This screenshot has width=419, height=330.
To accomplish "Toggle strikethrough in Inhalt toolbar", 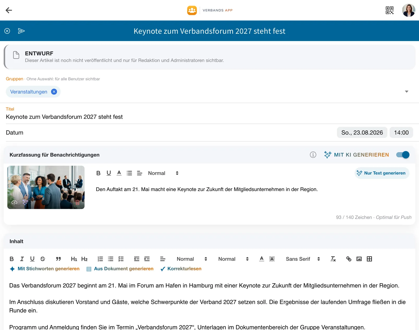I will click(43, 259).
